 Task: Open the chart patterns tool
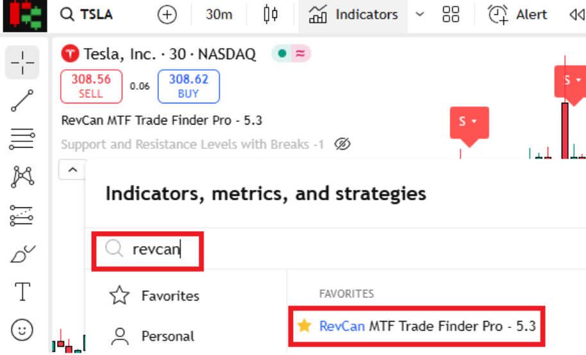click(x=22, y=176)
